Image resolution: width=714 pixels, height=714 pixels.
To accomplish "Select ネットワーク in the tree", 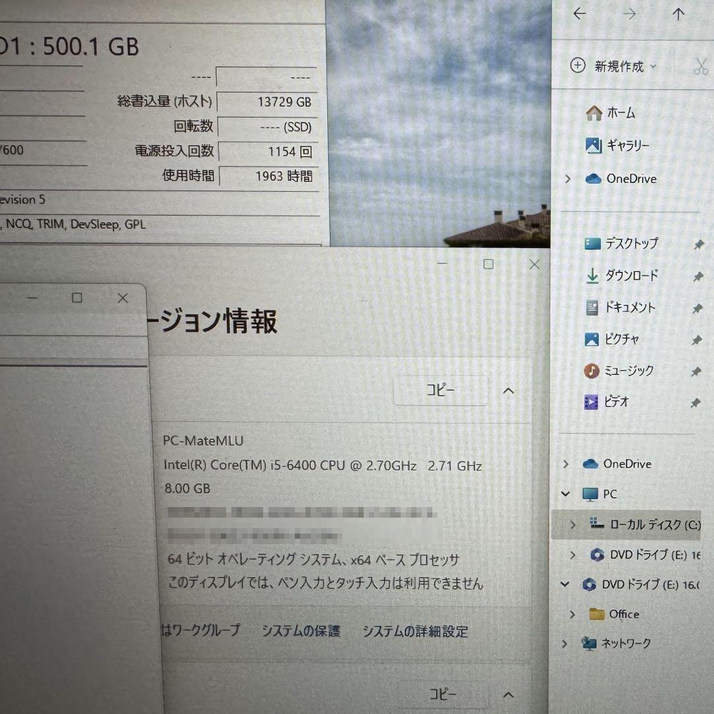I will pos(616,643).
